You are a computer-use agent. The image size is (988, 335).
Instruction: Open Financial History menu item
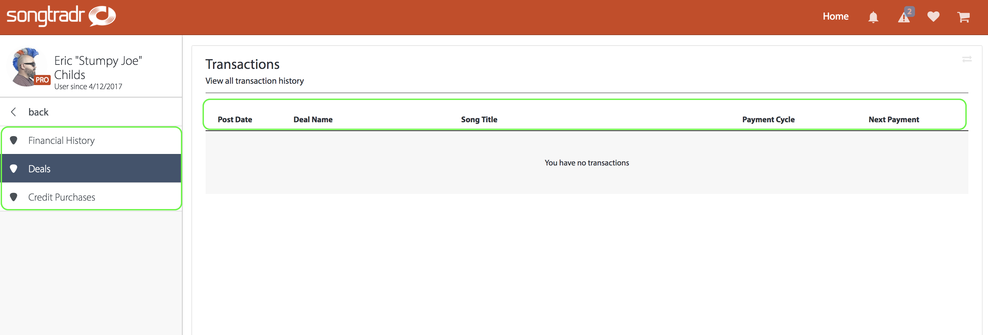pyautogui.click(x=91, y=140)
